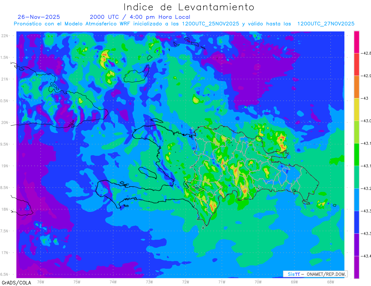This screenshot has width=371, height=286.
Task: Click the '-43.4' legend value
Action: 366,256
